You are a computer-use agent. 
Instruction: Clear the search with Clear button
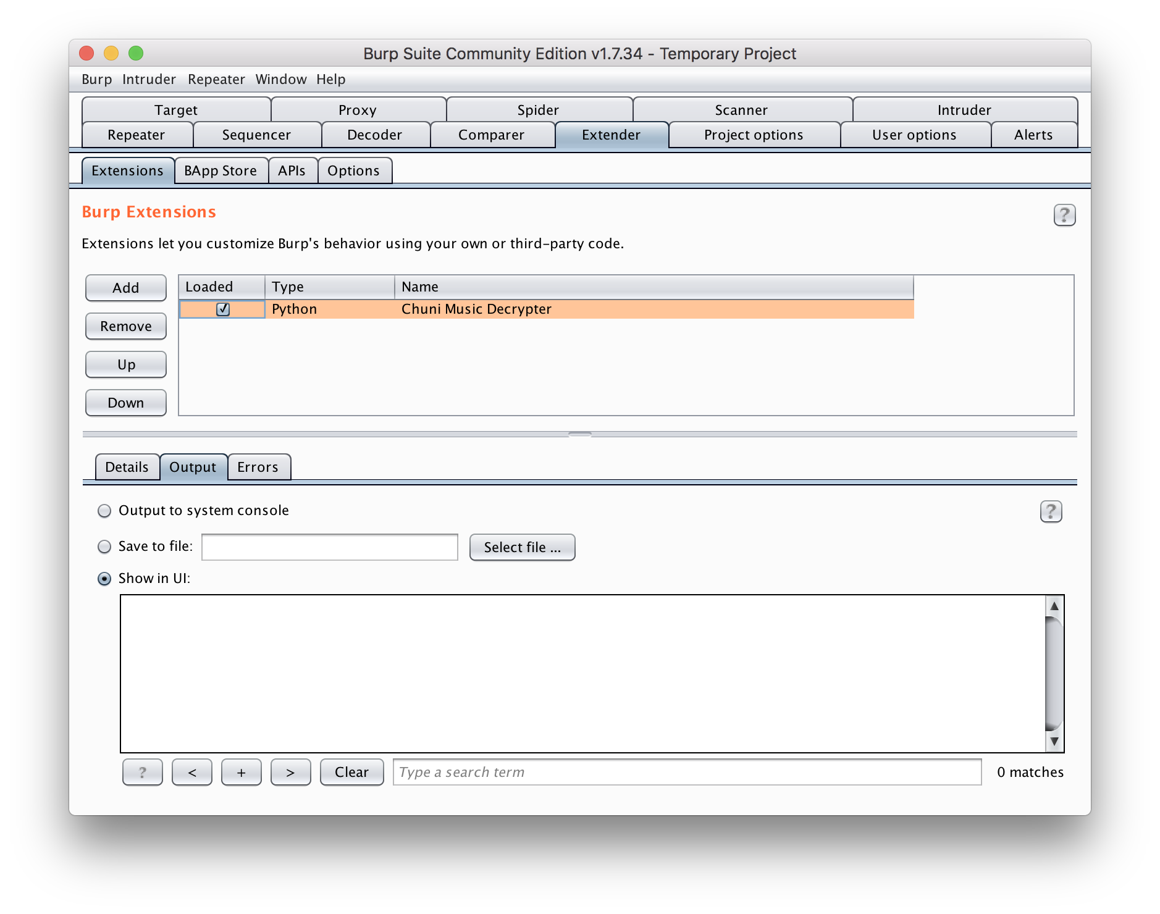(351, 772)
